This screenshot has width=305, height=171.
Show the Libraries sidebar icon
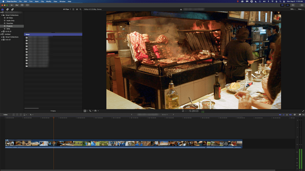coord(2,9)
